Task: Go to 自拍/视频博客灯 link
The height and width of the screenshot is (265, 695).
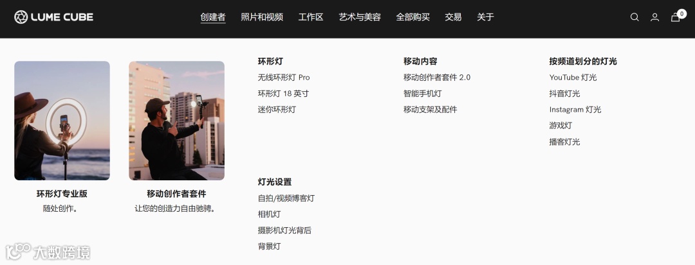Action: pyautogui.click(x=286, y=198)
